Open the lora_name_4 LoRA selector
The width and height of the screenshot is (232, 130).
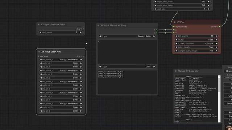(61, 92)
